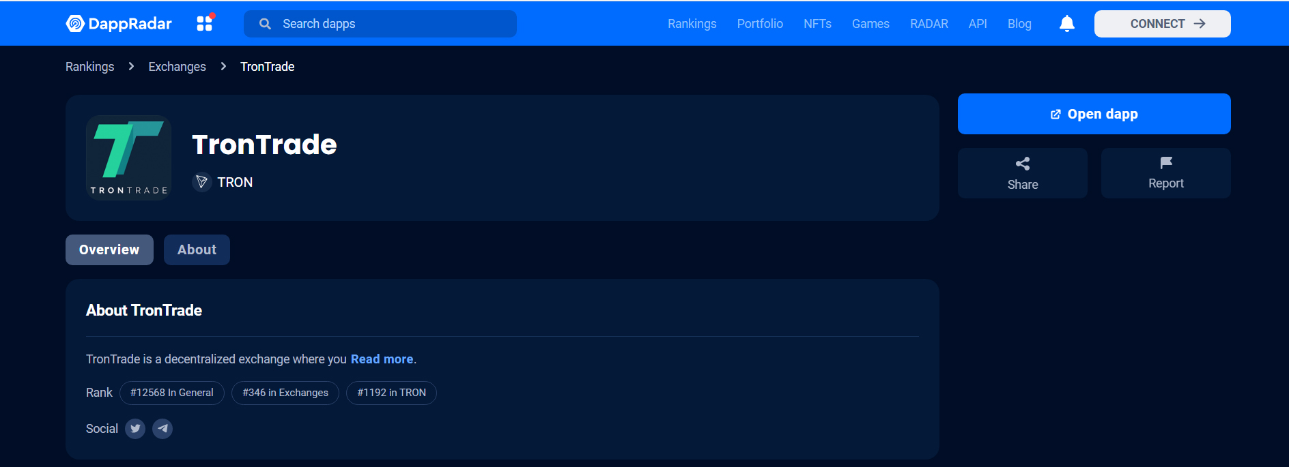Go to Portfolio
The image size is (1289, 467).
[x=760, y=24]
